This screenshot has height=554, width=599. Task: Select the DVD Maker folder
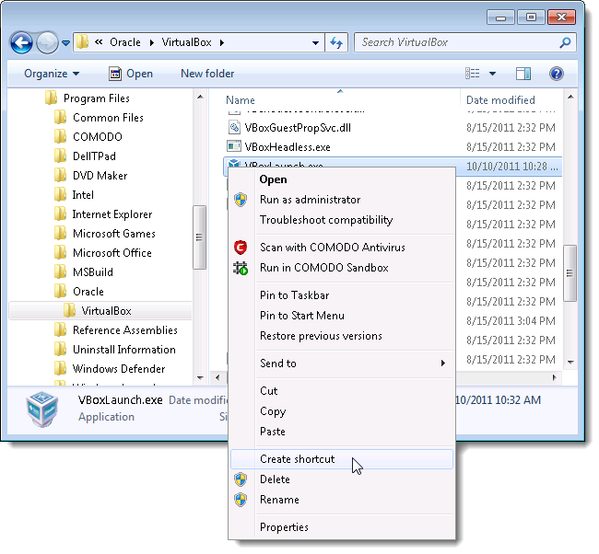click(100, 176)
